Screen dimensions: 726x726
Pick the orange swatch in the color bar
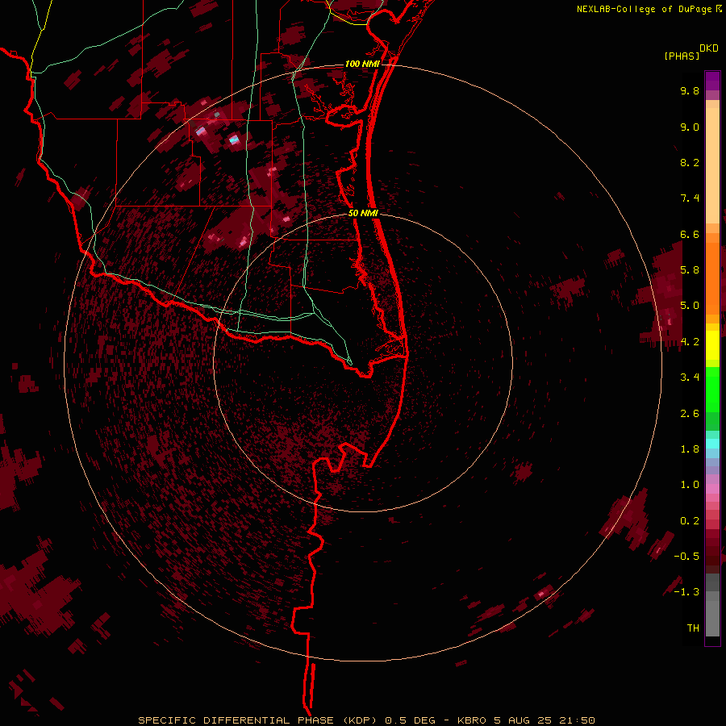click(712, 279)
